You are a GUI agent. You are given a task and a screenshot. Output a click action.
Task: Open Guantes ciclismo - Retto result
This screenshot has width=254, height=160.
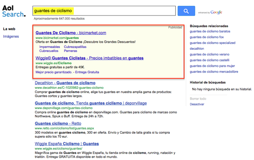click(x=58, y=124)
